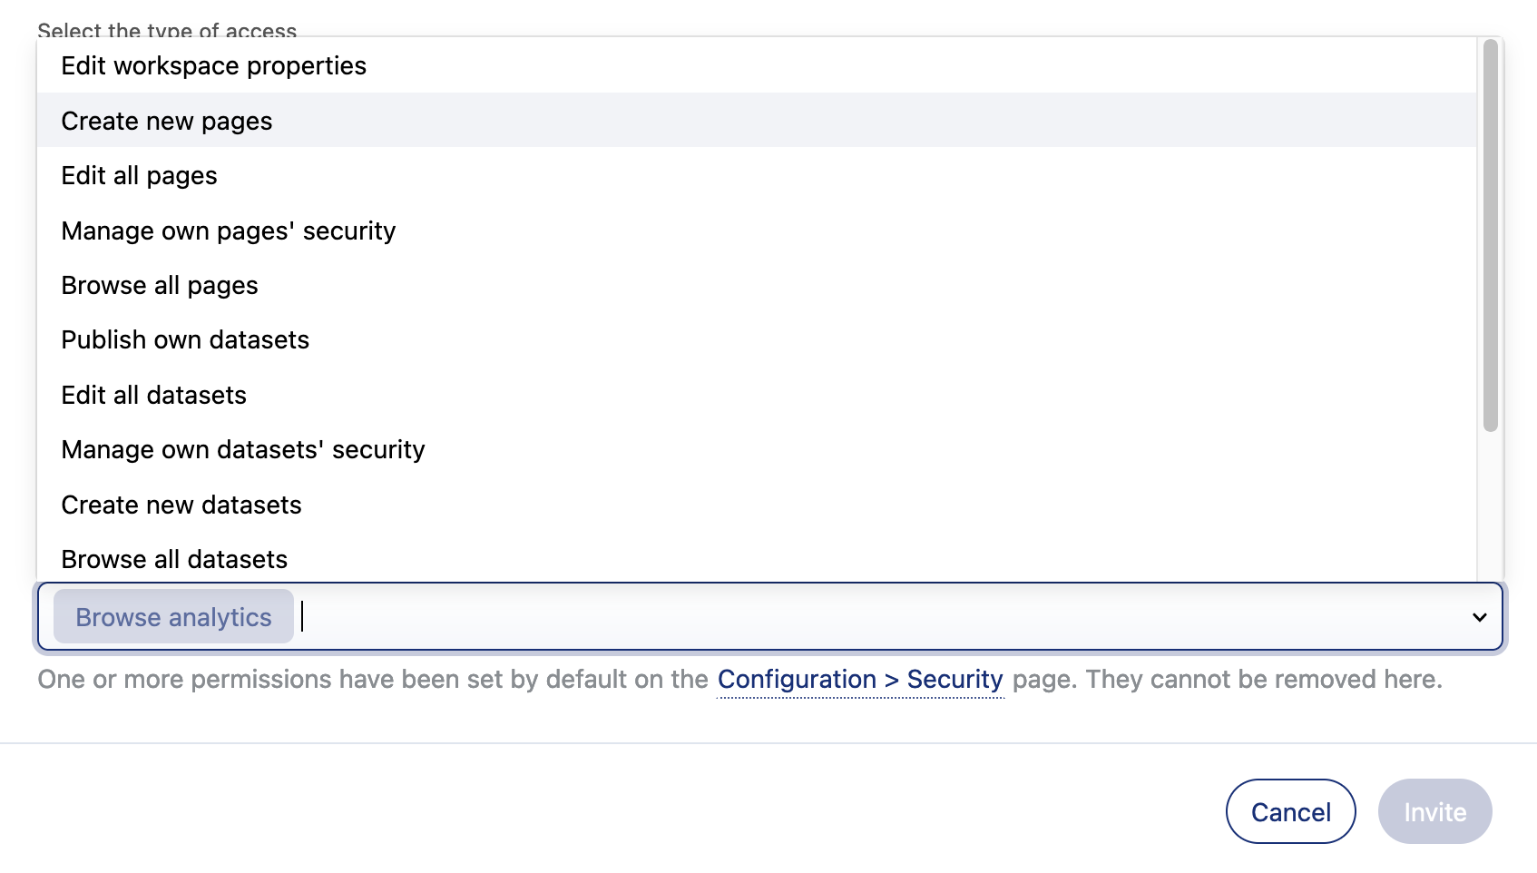This screenshot has height=873, width=1537.
Task: Pick Manage own pages' security
Action: click(229, 231)
